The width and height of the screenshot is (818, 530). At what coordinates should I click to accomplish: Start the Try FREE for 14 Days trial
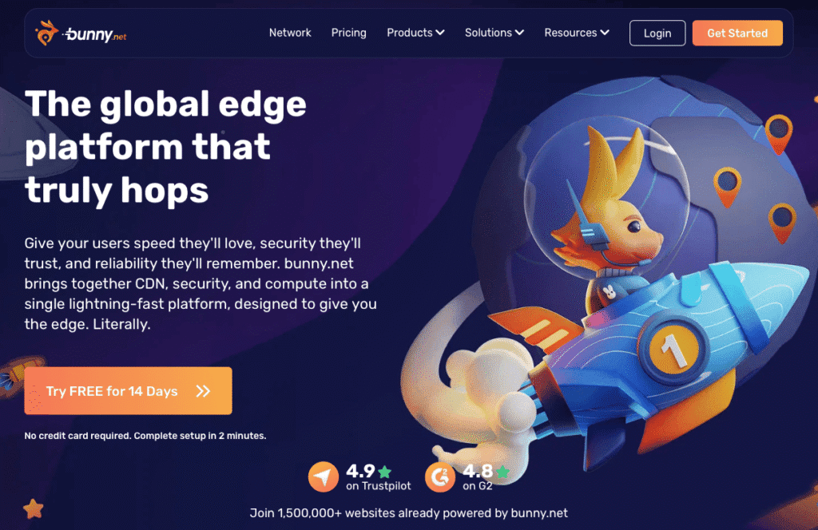(129, 391)
